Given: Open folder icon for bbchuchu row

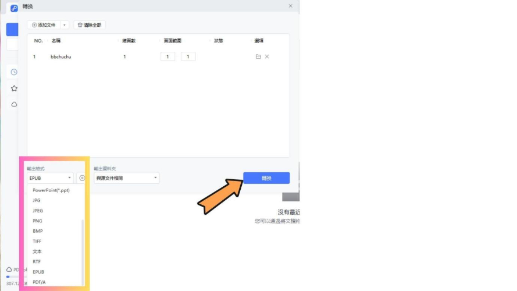Looking at the screenshot, I should pyautogui.click(x=258, y=57).
